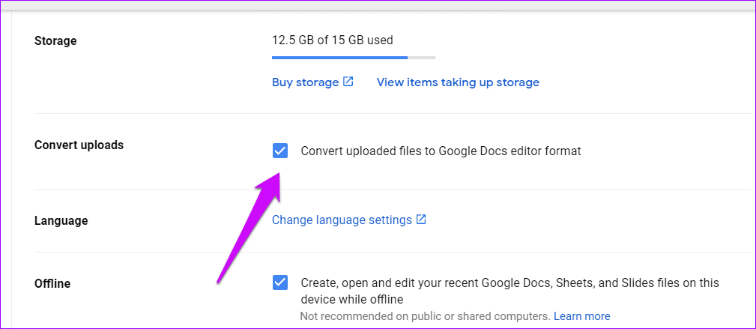The image size is (756, 329).
Task: Open View items taking up storage
Action: (458, 82)
